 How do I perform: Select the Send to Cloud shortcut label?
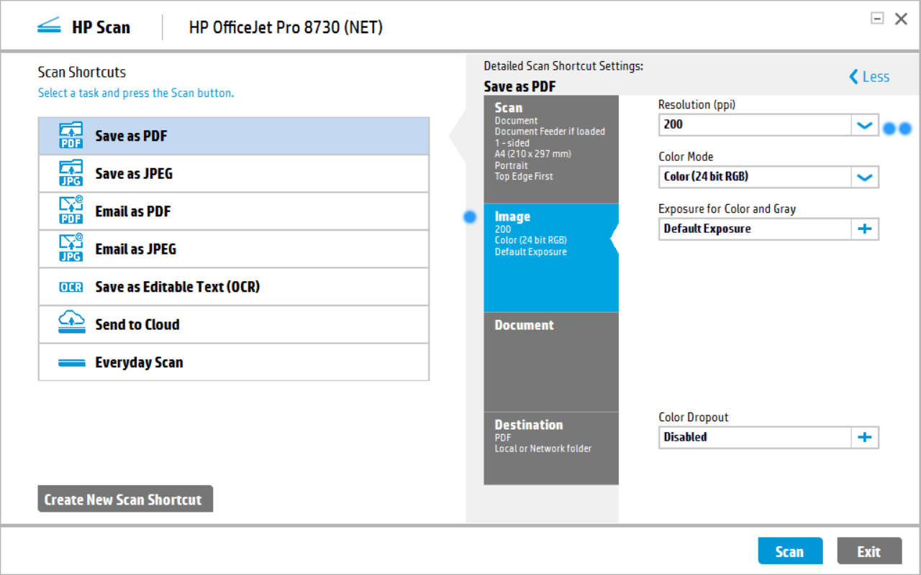point(137,324)
